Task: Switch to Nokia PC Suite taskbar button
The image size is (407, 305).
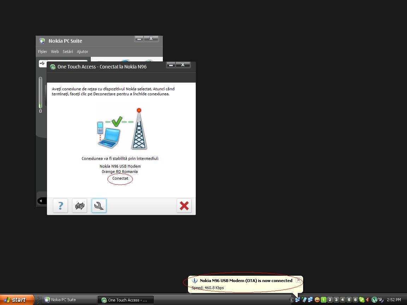Action: point(69,300)
